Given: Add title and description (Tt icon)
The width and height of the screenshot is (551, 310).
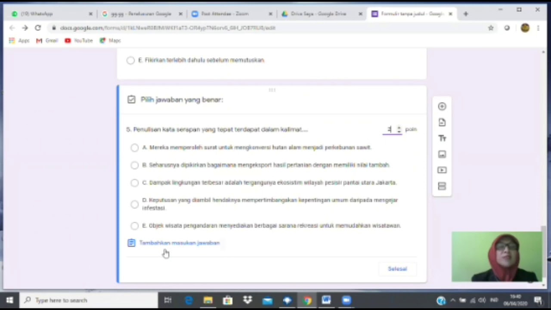Looking at the screenshot, I should pos(442,138).
